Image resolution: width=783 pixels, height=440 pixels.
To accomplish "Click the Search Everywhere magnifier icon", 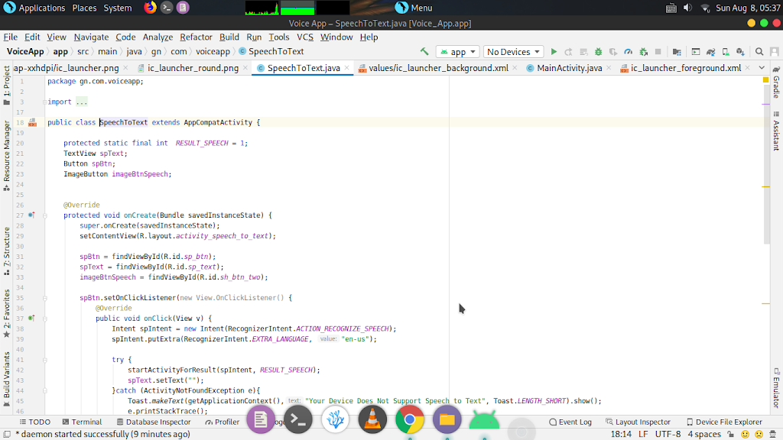I will 759,52.
